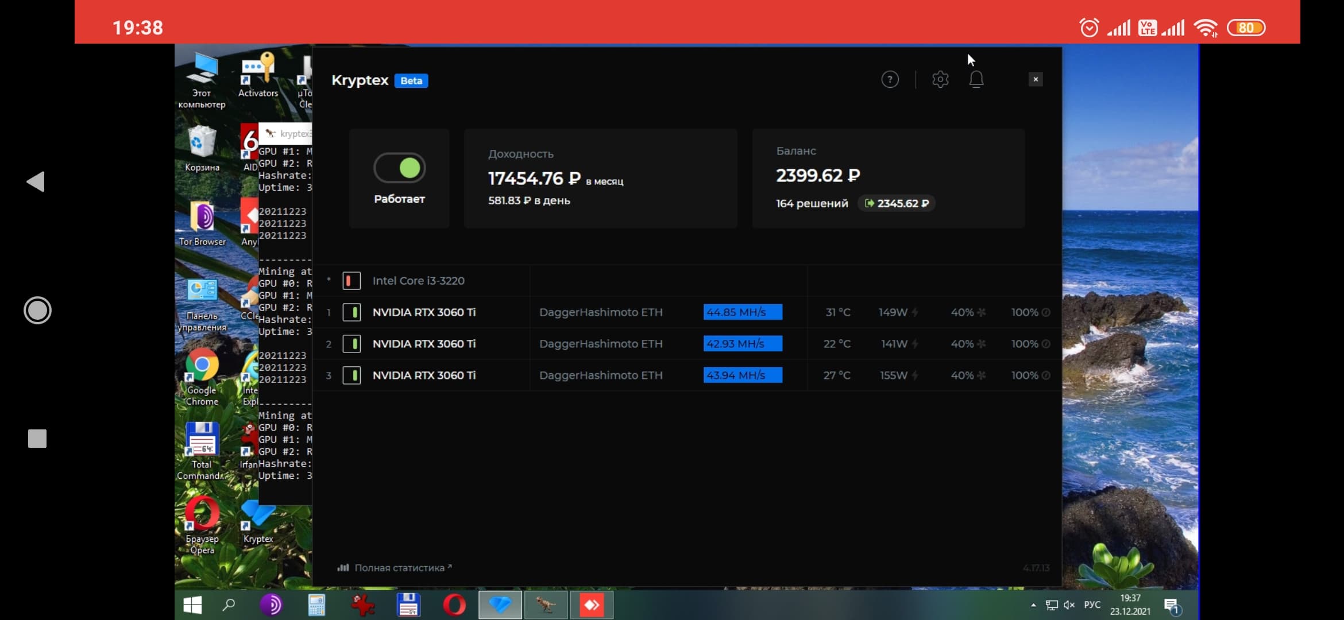
Task: Click the 40% fan icon on GPU 1 row
Action: pyautogui.click(x=982, y=312)
